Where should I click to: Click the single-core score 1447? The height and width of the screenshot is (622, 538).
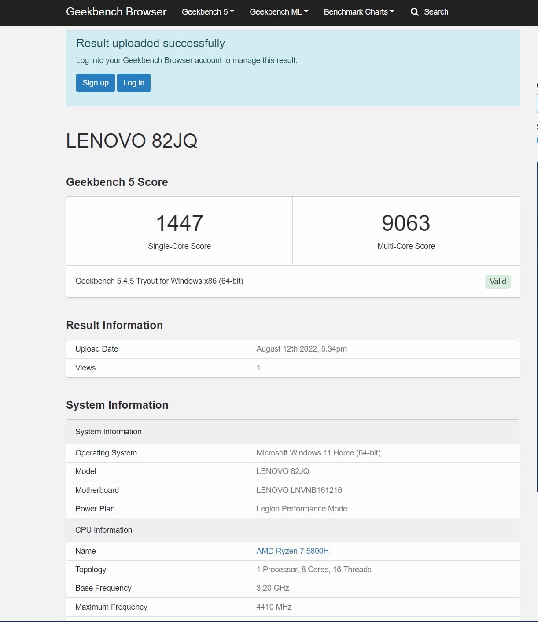pos(180,223)
